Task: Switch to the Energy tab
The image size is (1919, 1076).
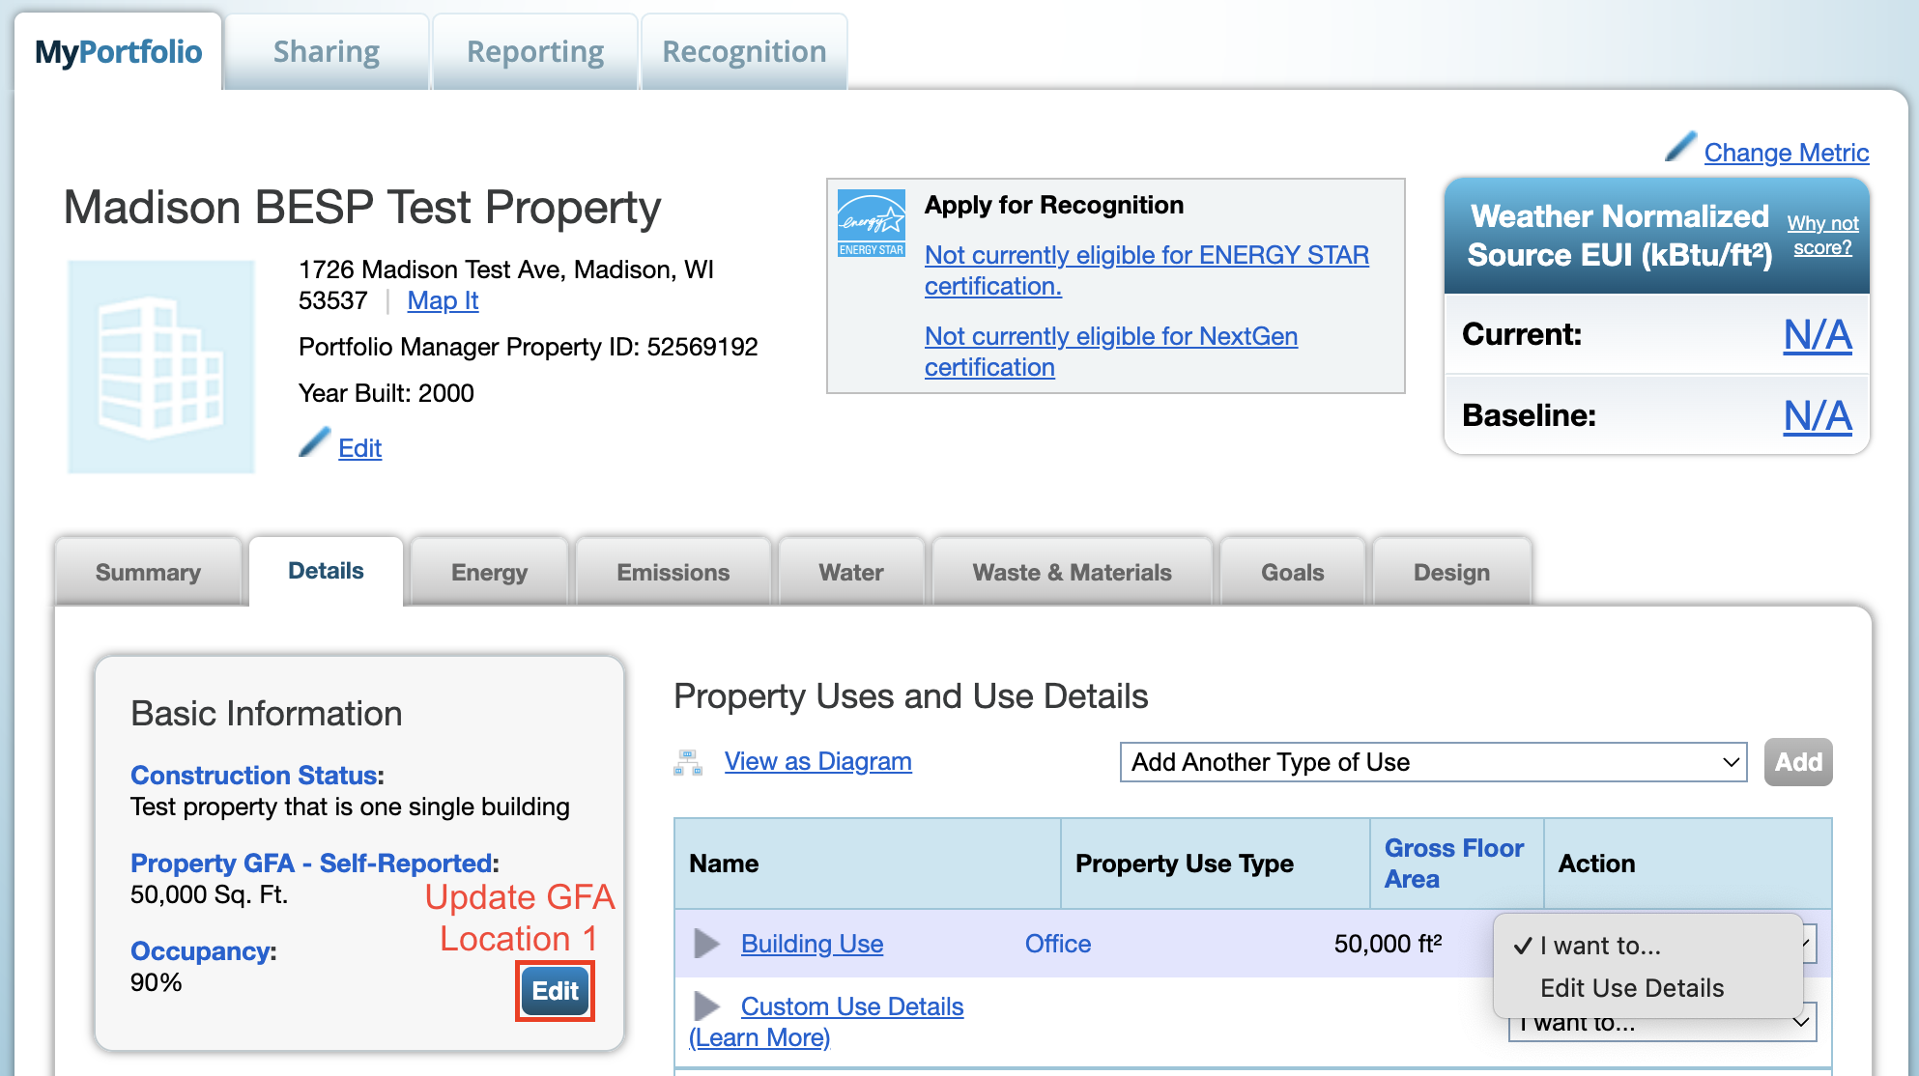Action: pos(489,572)
